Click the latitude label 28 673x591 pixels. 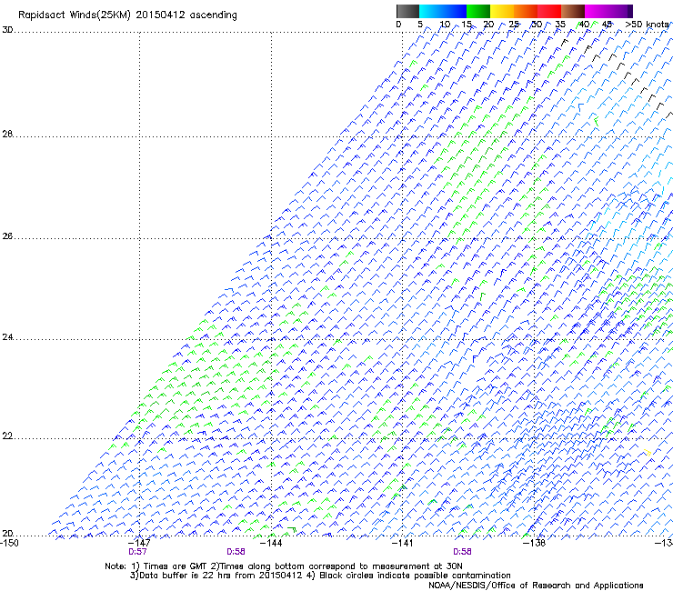click(7, 135)
